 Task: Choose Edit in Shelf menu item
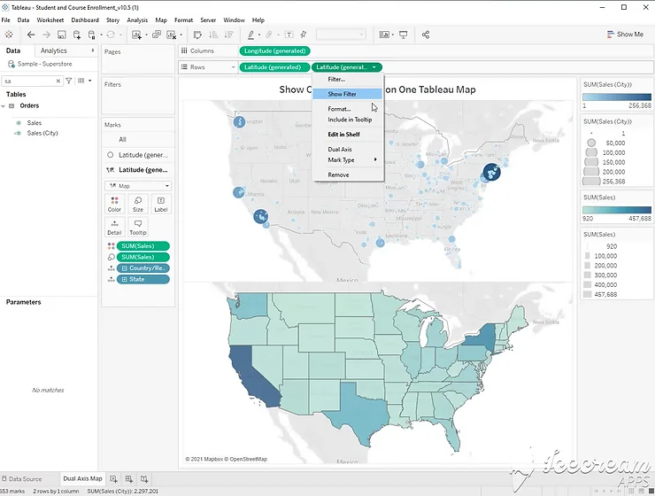pyautogui.click(x=347, y=134)
